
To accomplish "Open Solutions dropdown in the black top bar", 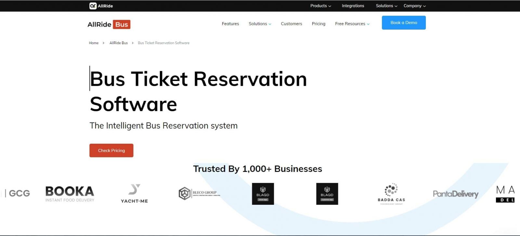I will click(x=386, y=6).
